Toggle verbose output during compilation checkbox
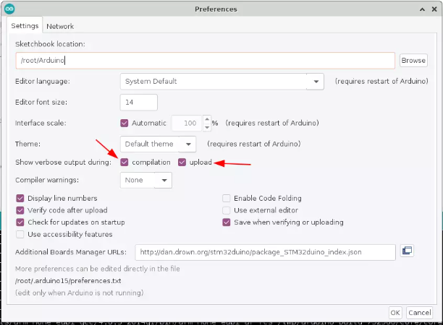 tap(125, 162)
